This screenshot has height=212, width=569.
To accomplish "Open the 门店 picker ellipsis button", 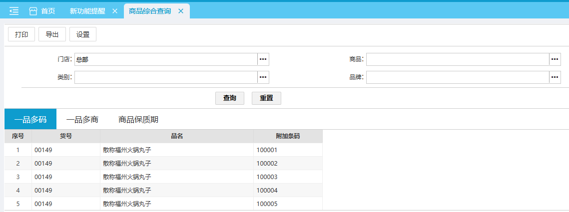I will 263,59.
